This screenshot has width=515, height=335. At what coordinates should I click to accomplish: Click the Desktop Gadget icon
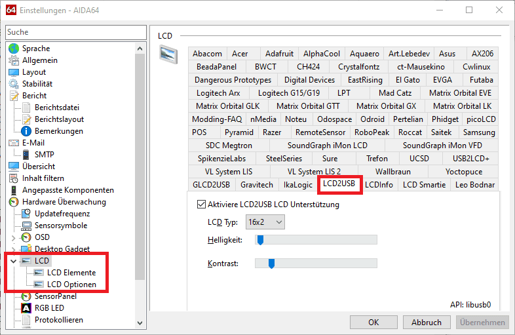pyautogui.click(x=26, y=248)
